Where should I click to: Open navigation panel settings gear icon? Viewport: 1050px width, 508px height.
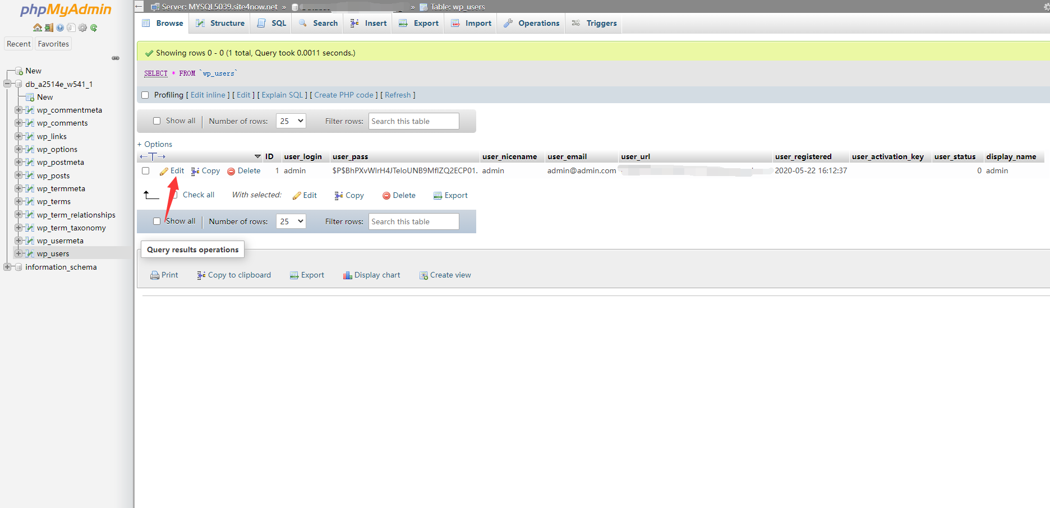click(x=82, y=27)
